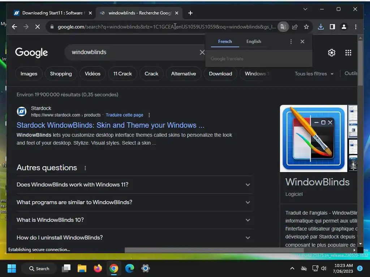
Task: Select the Crack search chip
Action: [151, 74]
